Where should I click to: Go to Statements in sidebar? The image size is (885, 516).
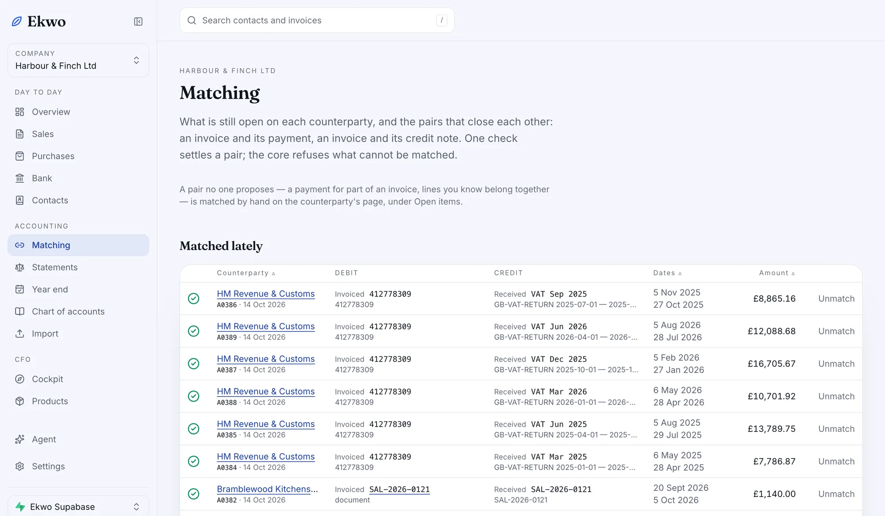(78, 267)
